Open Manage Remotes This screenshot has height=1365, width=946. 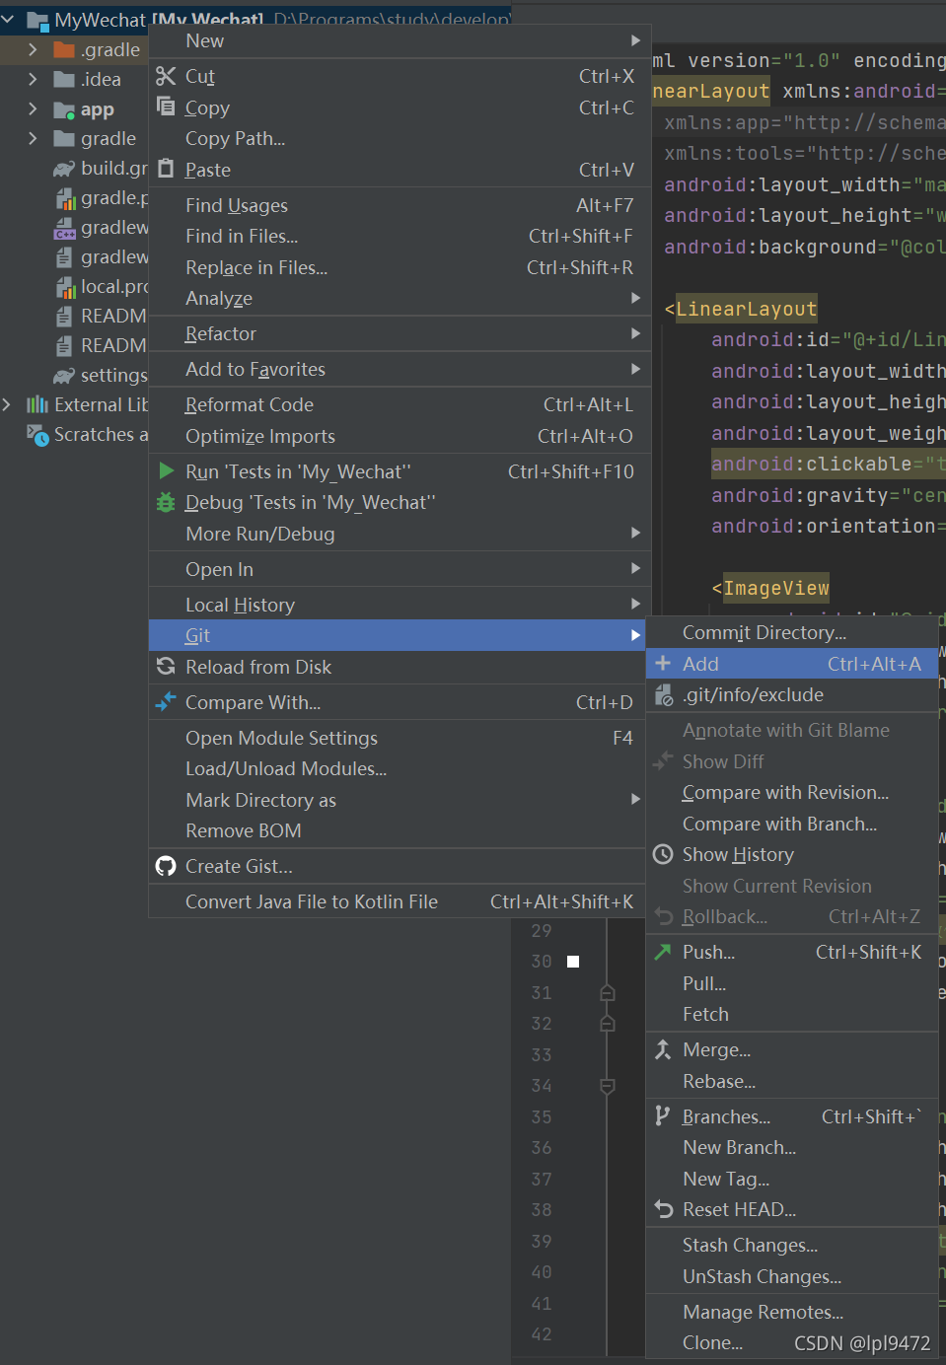pyautogui.click(x=792, y=1312)
